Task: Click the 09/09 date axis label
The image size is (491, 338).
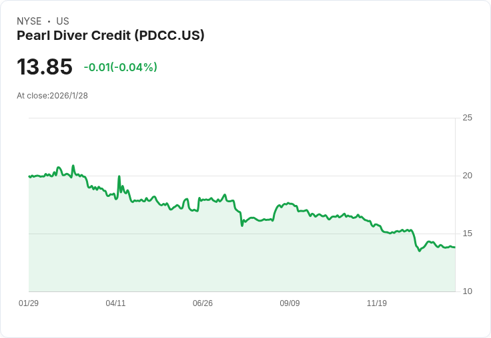Action: click(290, 303)
